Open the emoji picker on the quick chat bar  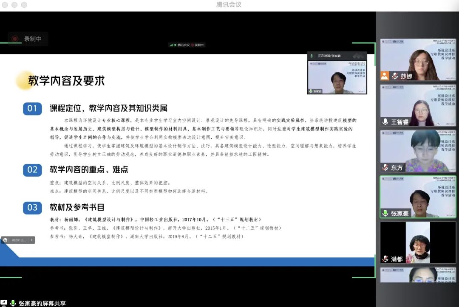[6, 240]
